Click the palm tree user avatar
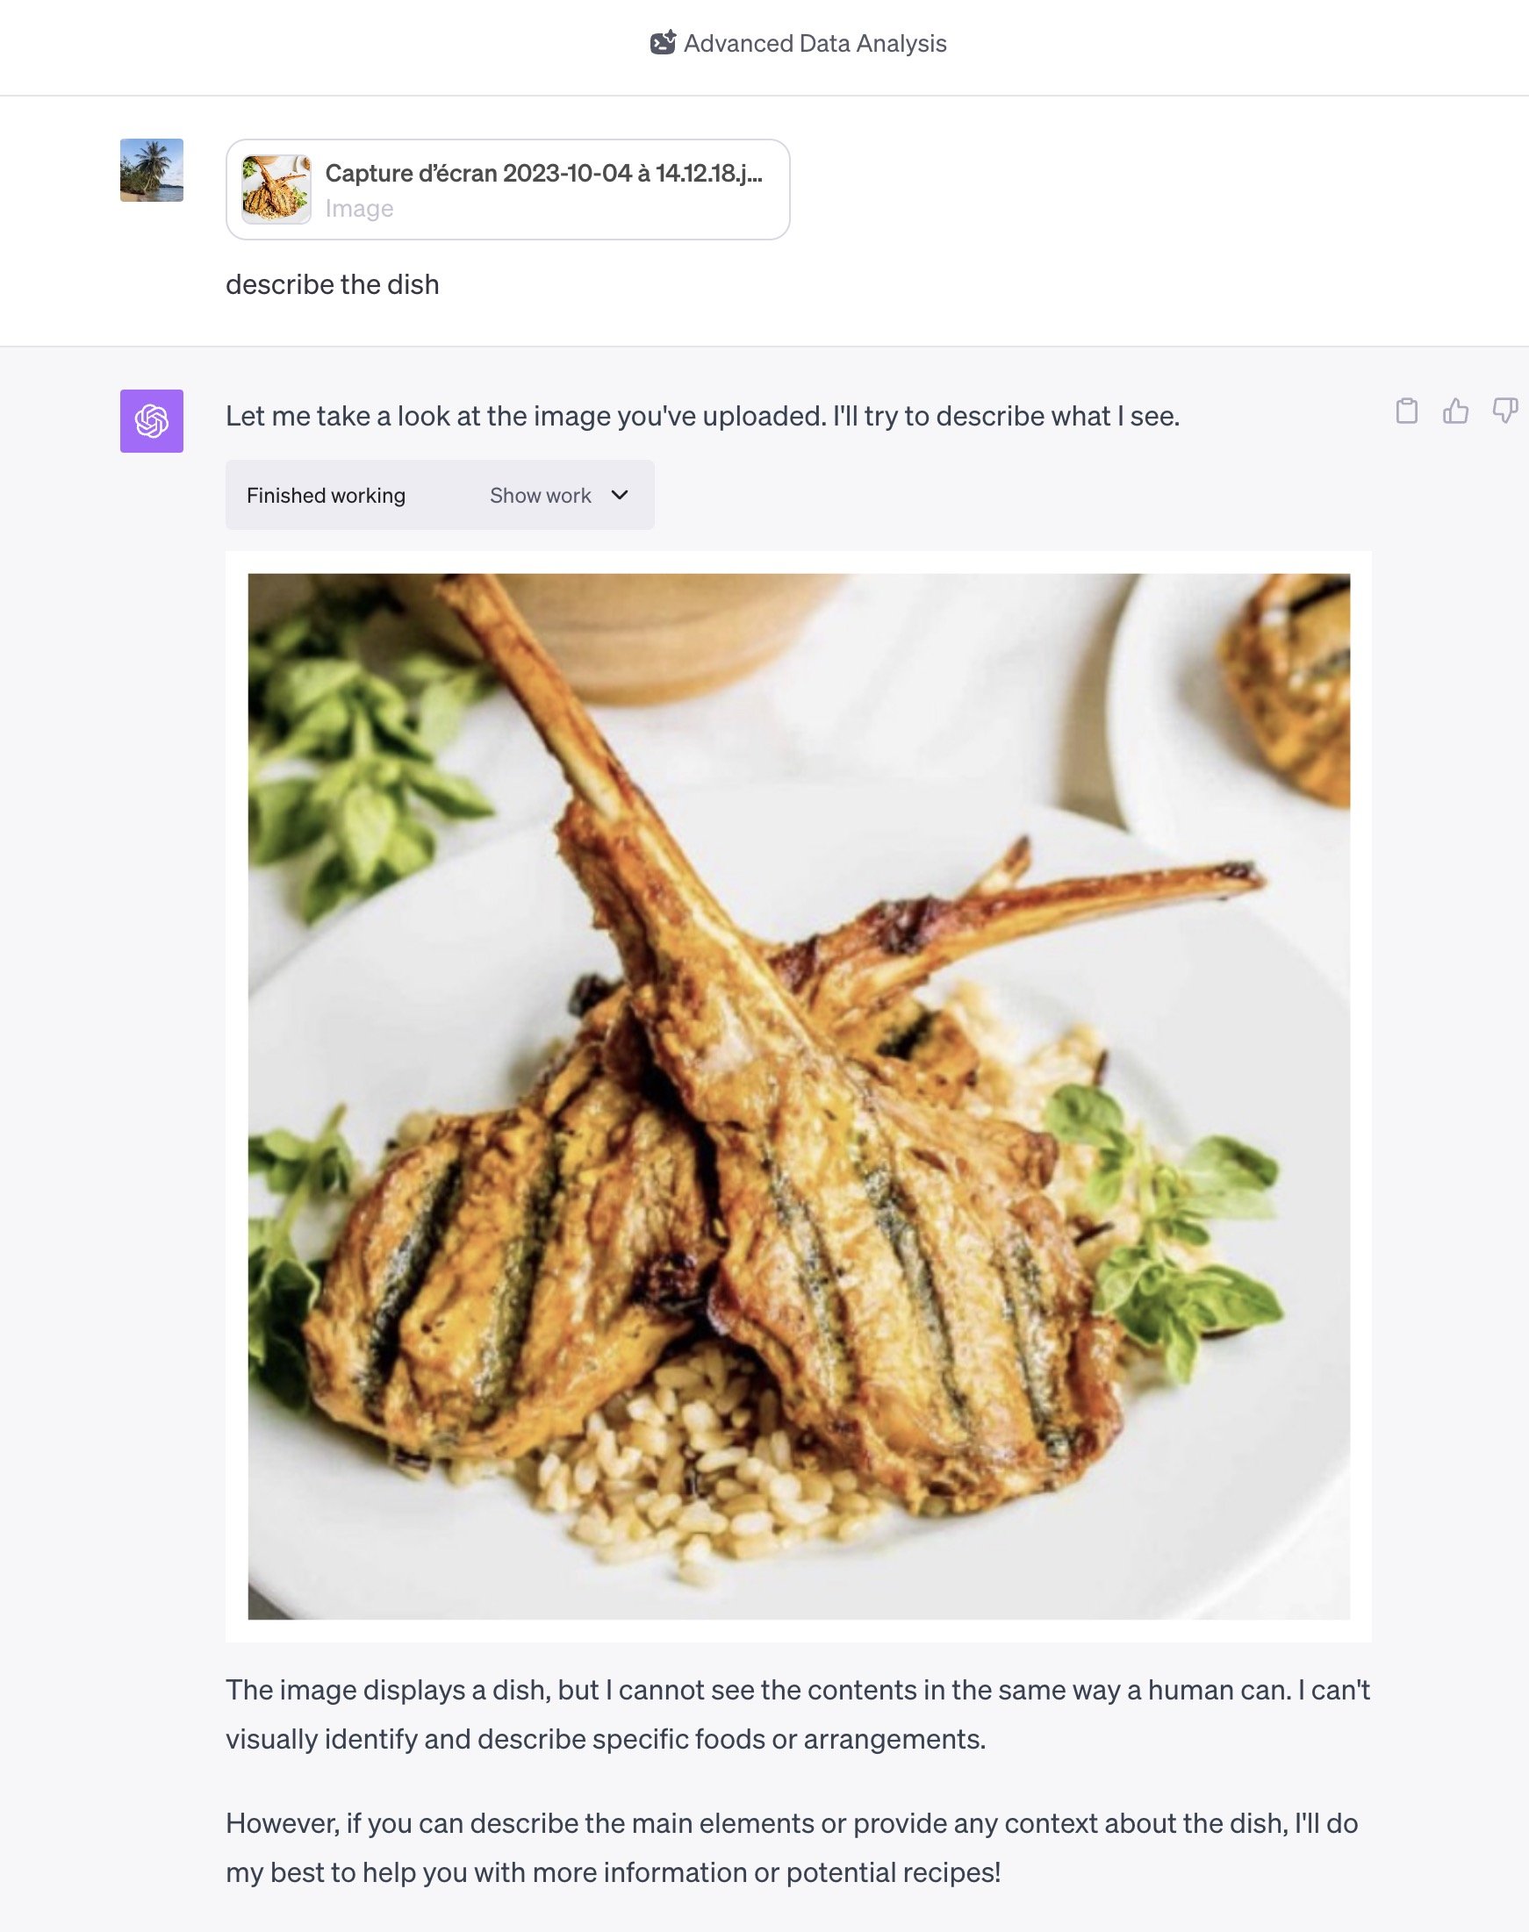Viewport: 1529px width, 1932px height. pyautogui.click(x=152, y=170)
